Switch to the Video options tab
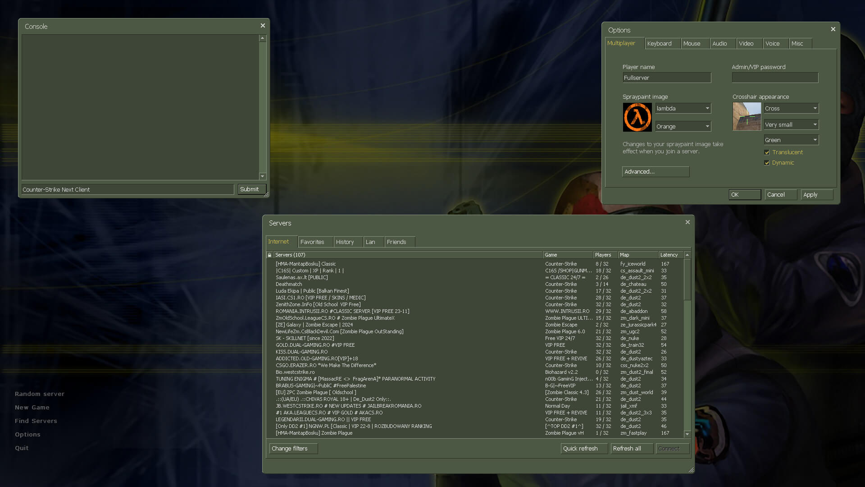Screen dimensions: 865x487 tap(746, 43)
